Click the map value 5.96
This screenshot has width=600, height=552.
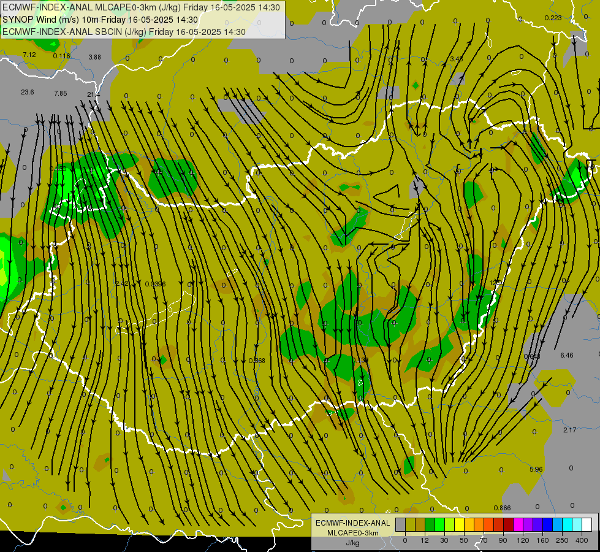536,469
